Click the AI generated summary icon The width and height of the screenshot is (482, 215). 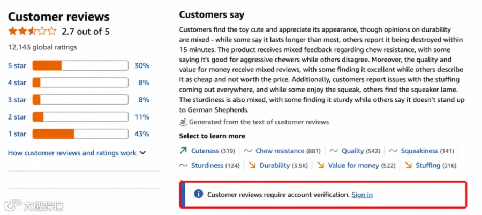pos(183,122)
